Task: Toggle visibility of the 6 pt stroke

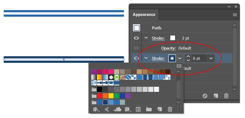Action: tap(136, 58)
